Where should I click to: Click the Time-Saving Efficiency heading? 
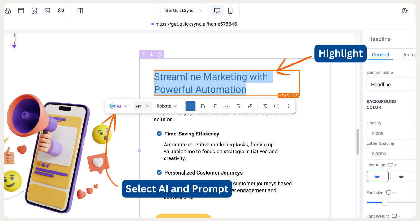(x=192, y=134)
